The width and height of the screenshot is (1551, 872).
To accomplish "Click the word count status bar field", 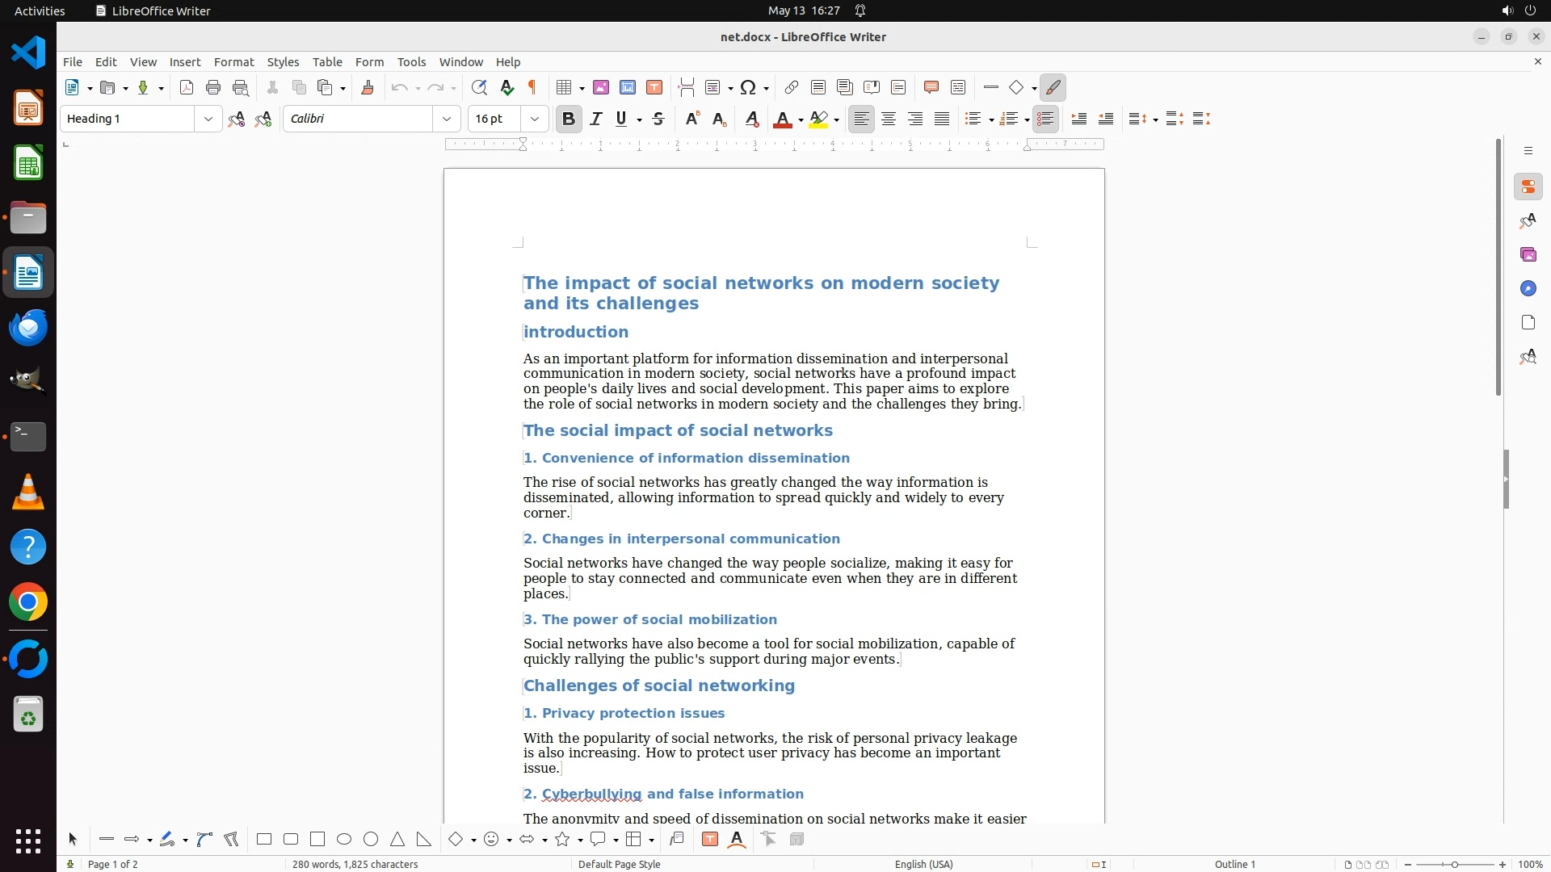I will click(x=355, y=864).
